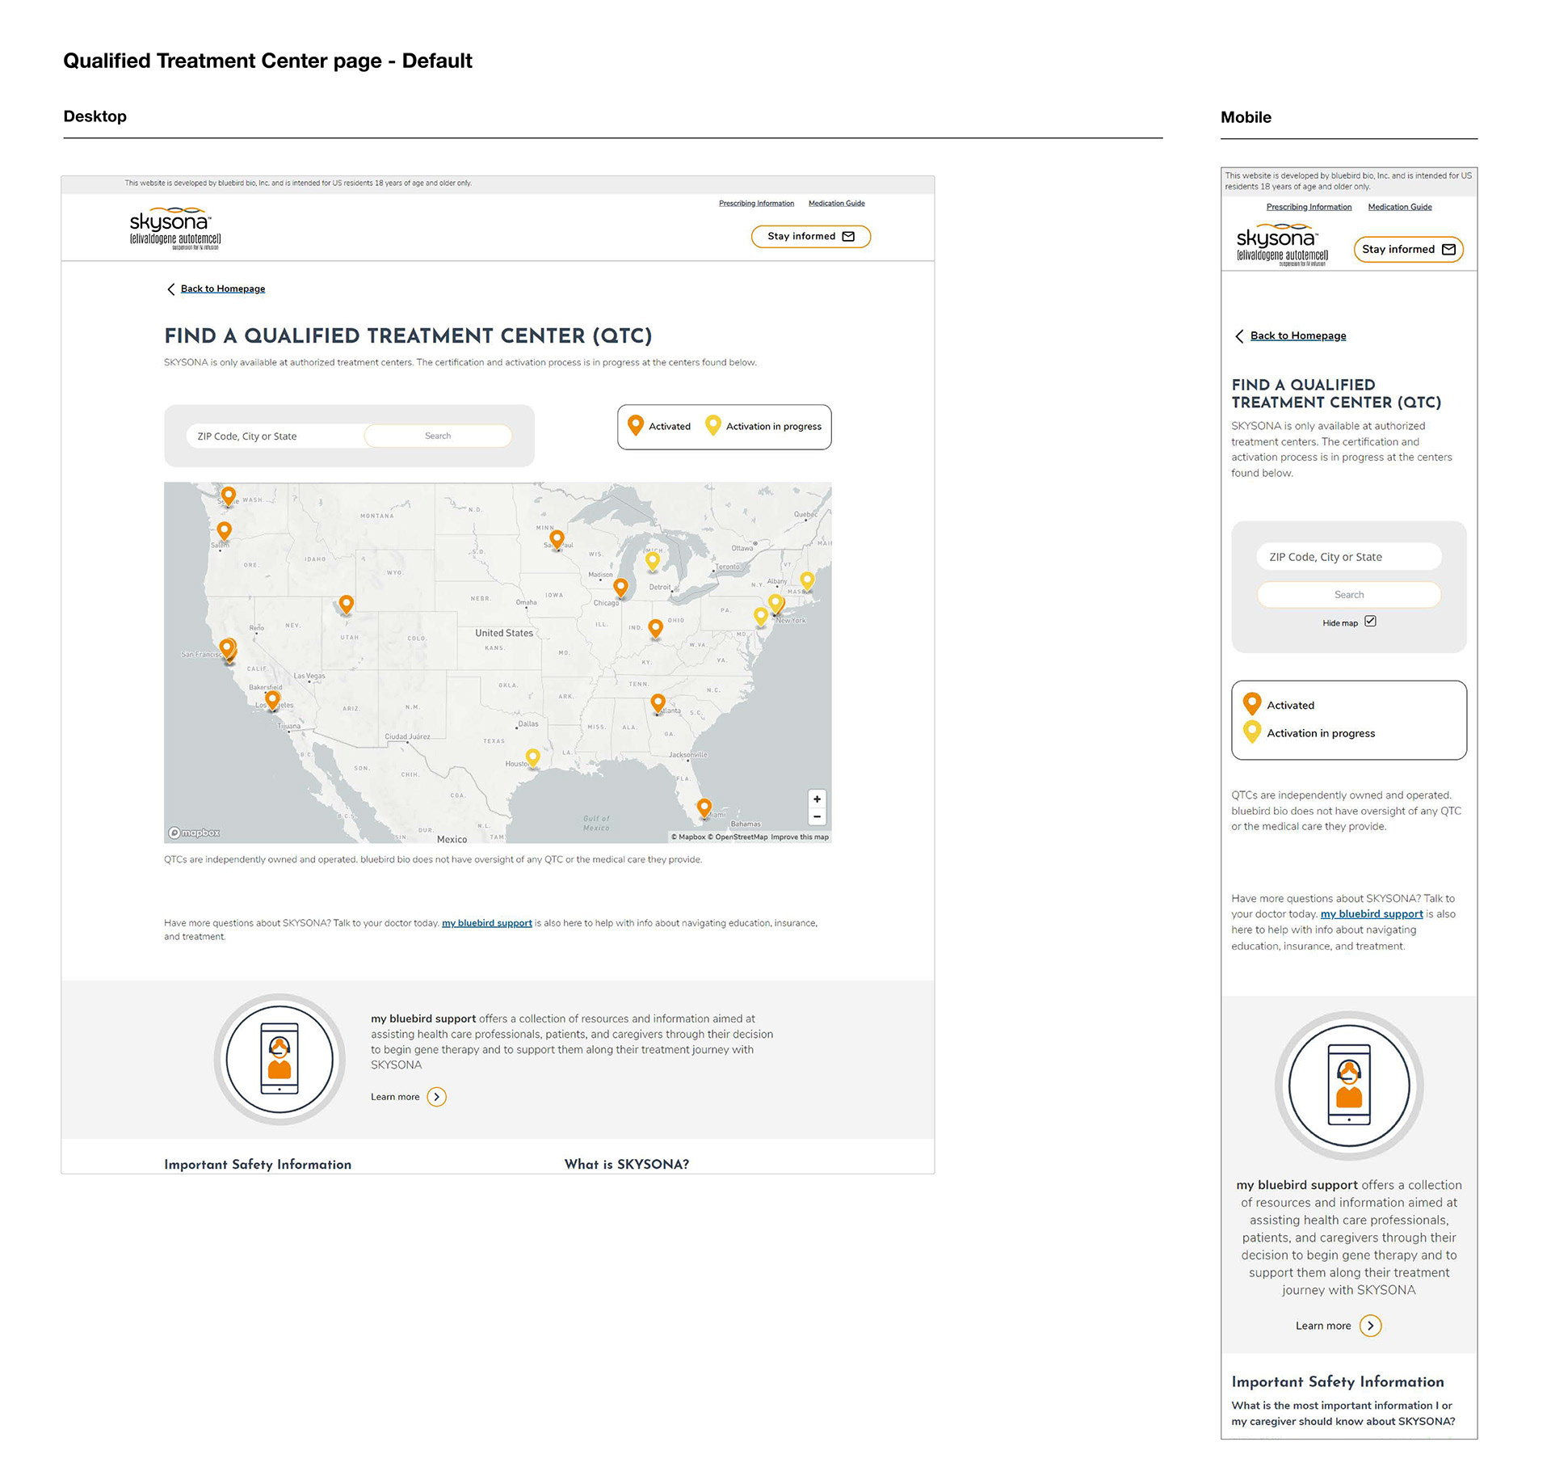Viewport: 1551px width, 1480px height.
Task: Select the Utah map pin
Action: (x=347, y=604)
